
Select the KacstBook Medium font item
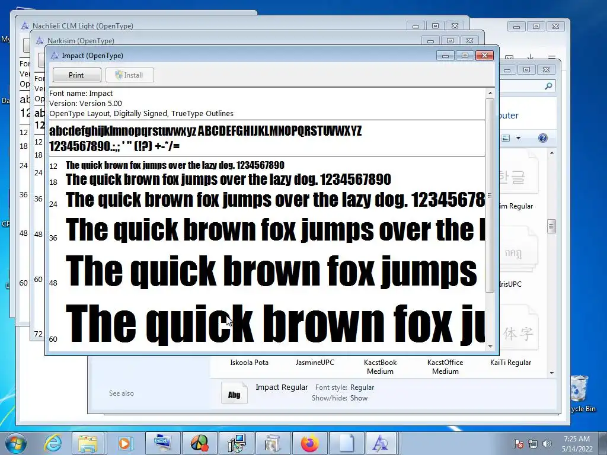click(380, 367)
